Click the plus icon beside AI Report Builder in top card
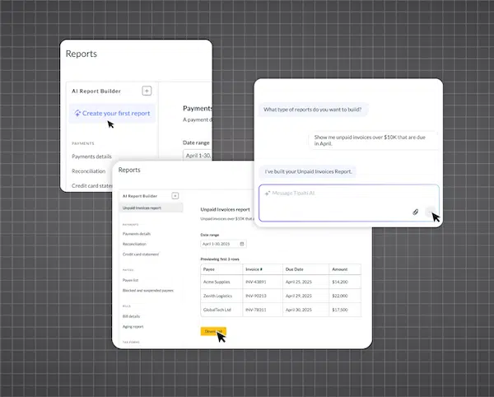Image resolution: width=494 pixels, height=397 pixels. (x=147, y=91)
